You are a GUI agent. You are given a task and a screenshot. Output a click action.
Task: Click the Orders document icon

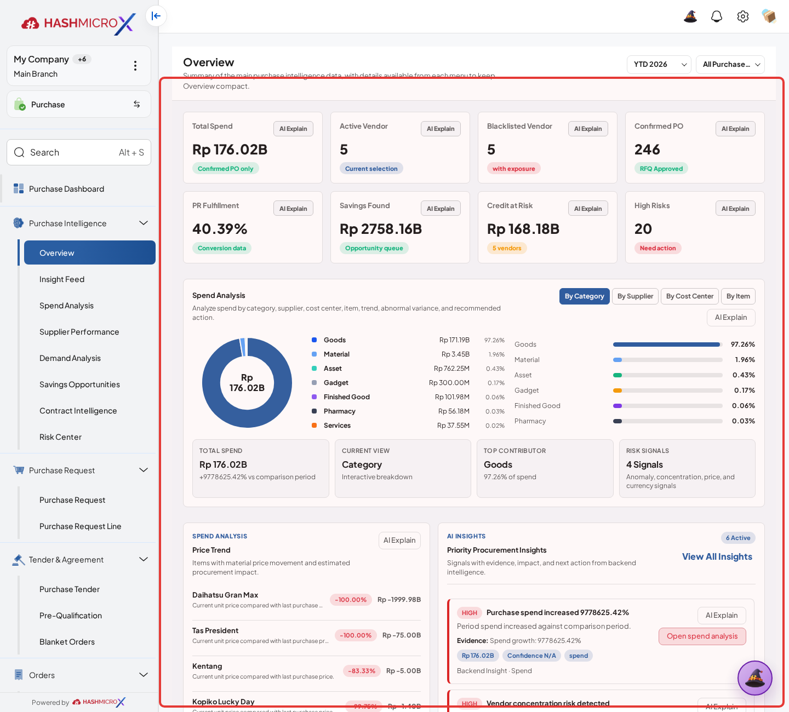(19, 675)
